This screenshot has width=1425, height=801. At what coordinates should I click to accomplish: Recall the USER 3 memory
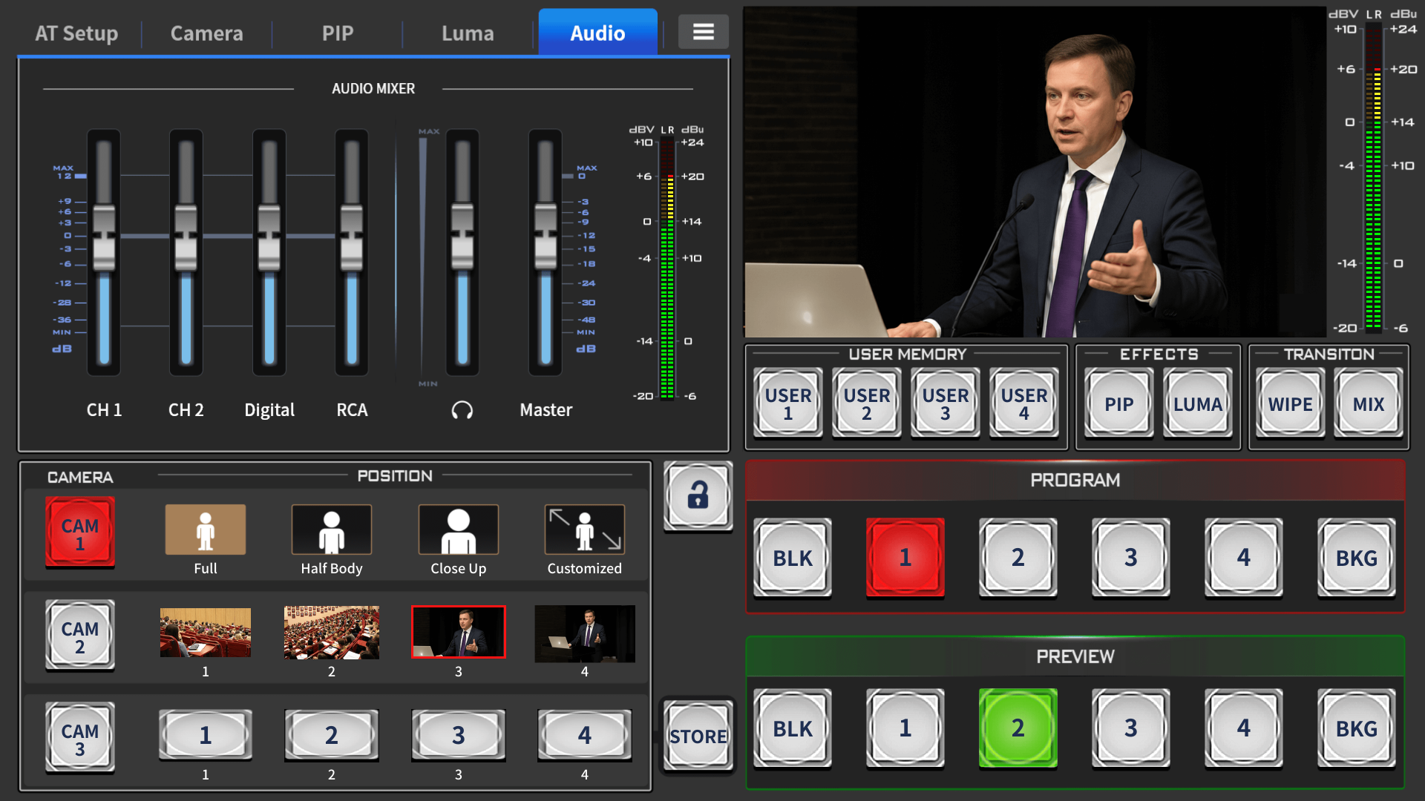945,404
